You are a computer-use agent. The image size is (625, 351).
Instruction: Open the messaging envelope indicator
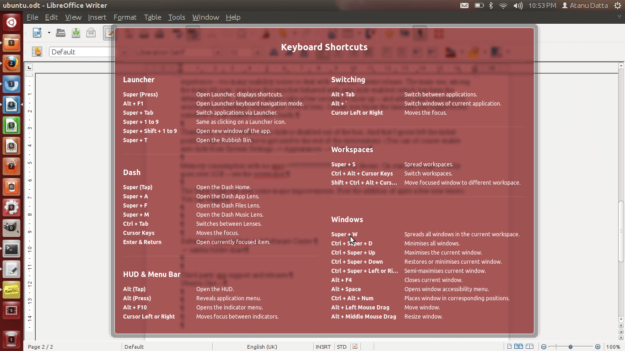(x=464, y=5)
